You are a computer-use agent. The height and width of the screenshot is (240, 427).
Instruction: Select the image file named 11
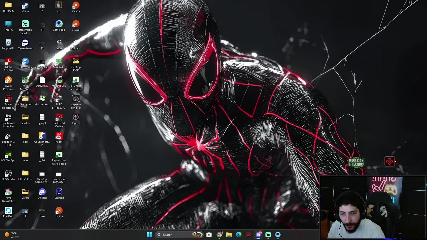(42, 26)
